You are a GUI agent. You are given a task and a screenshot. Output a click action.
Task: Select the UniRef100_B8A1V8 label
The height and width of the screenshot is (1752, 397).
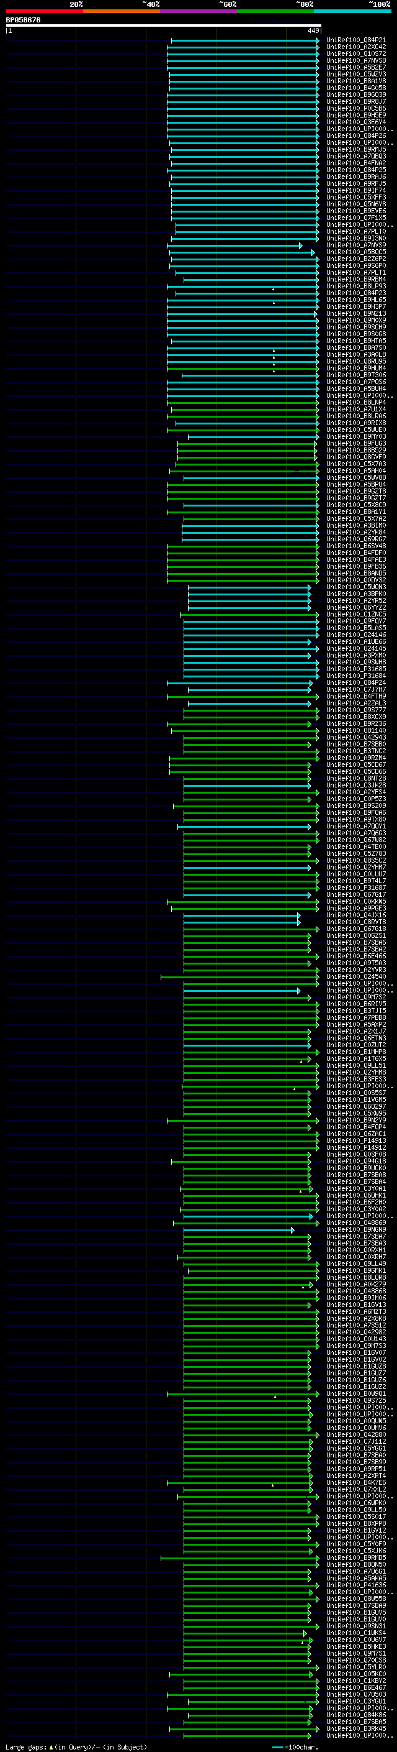[356, 81]
